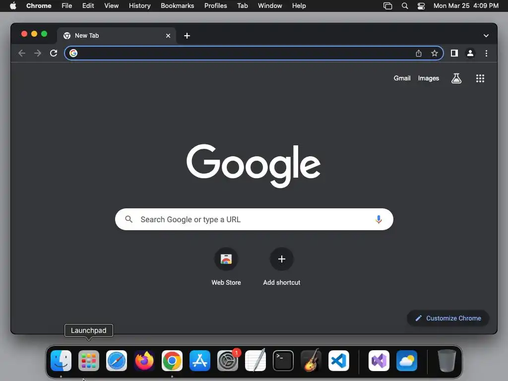Click the Stage Manager menu bar icon
The width and height of the screenshot is (508, 381).
point(387,6)
